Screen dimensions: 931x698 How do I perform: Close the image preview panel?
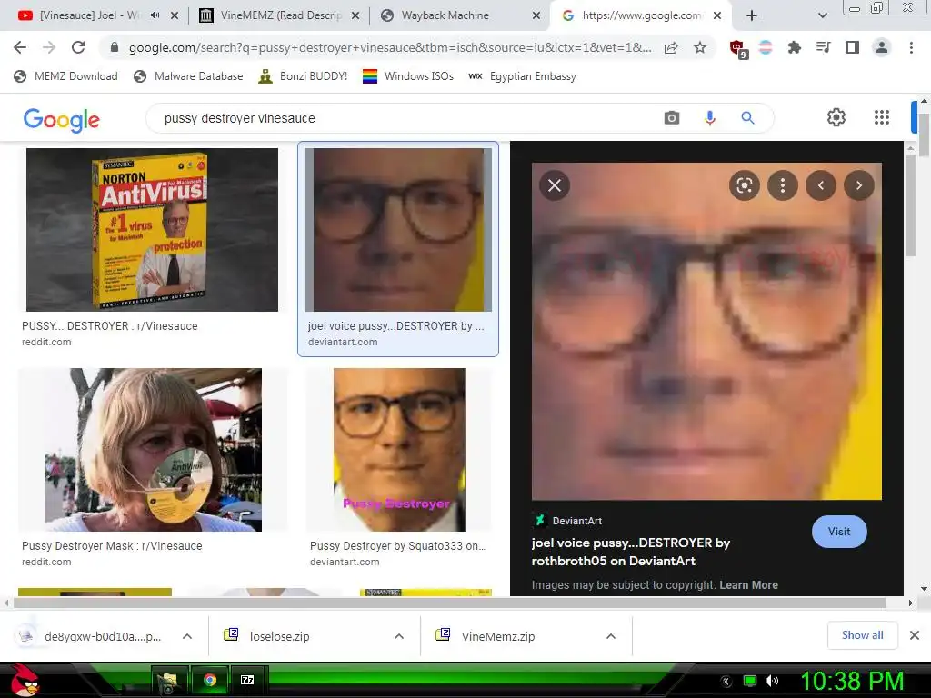pyautogui.click(x=555, y=185)
